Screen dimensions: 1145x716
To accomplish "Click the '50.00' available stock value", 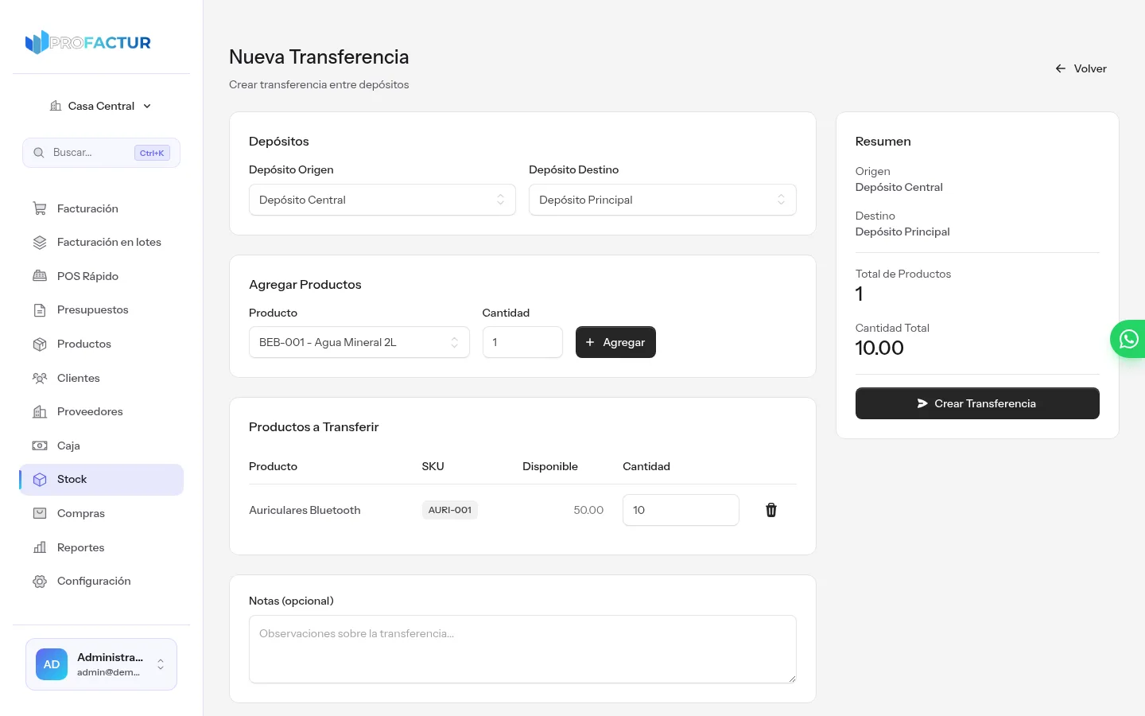I will tap(588, 510).
